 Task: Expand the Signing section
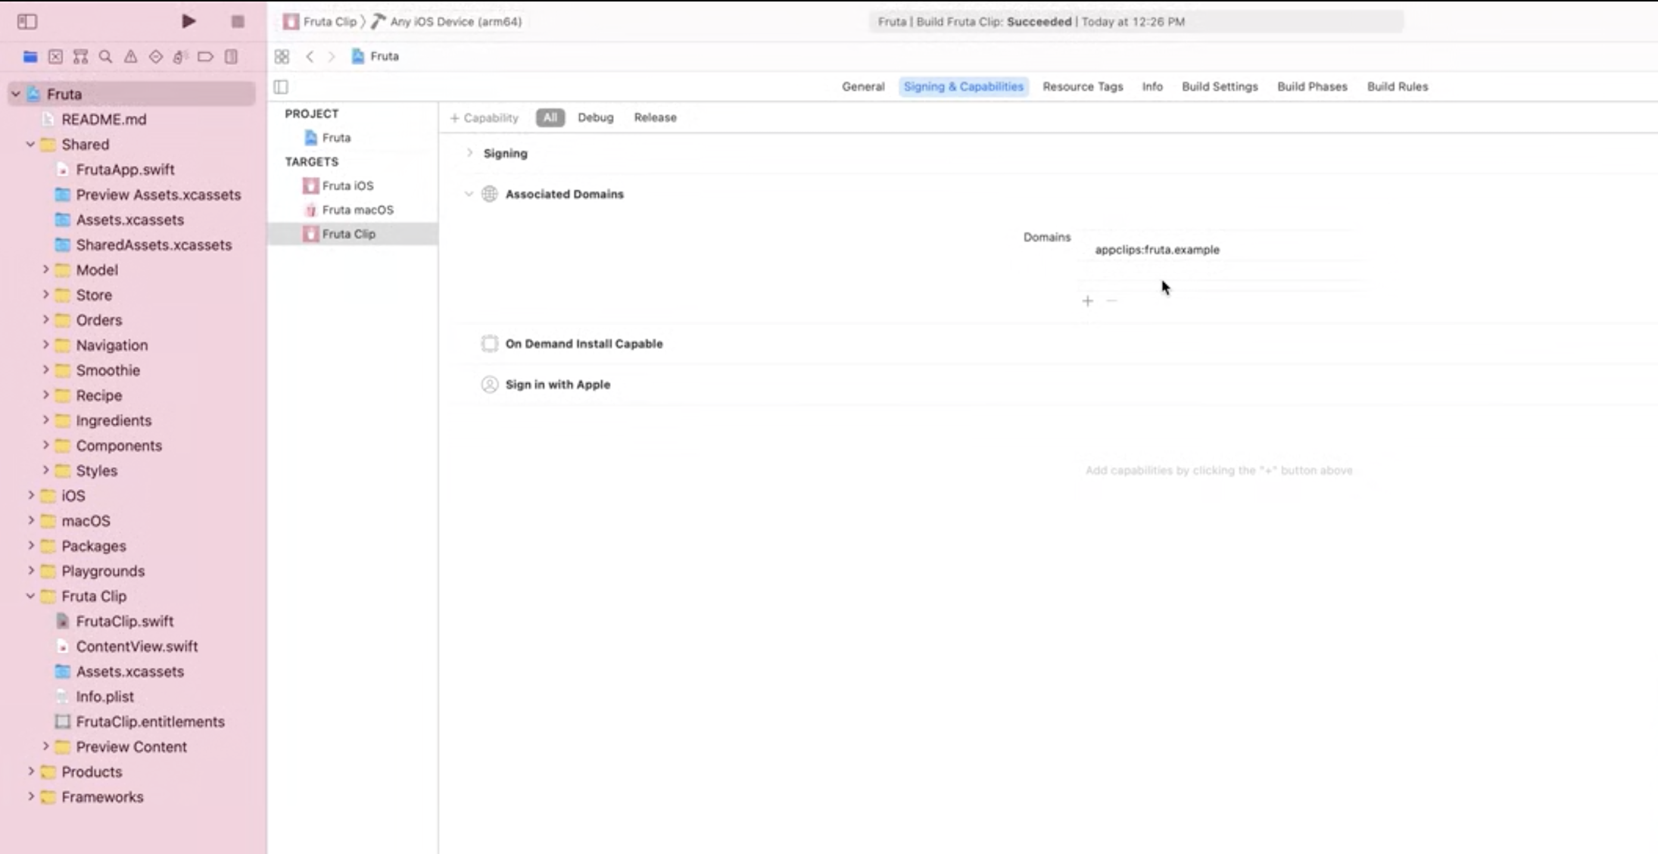(x=469, y=153)
